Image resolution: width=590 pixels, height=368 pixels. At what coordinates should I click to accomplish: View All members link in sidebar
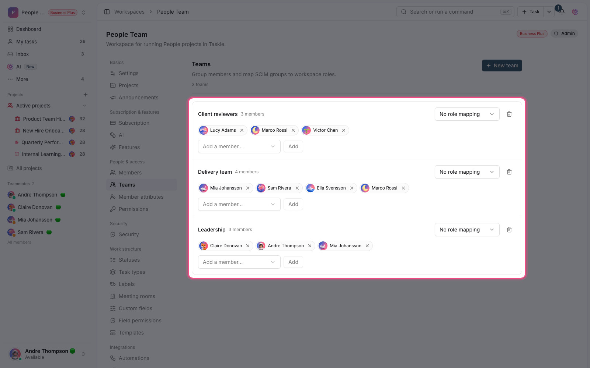[x=19, y=242]
